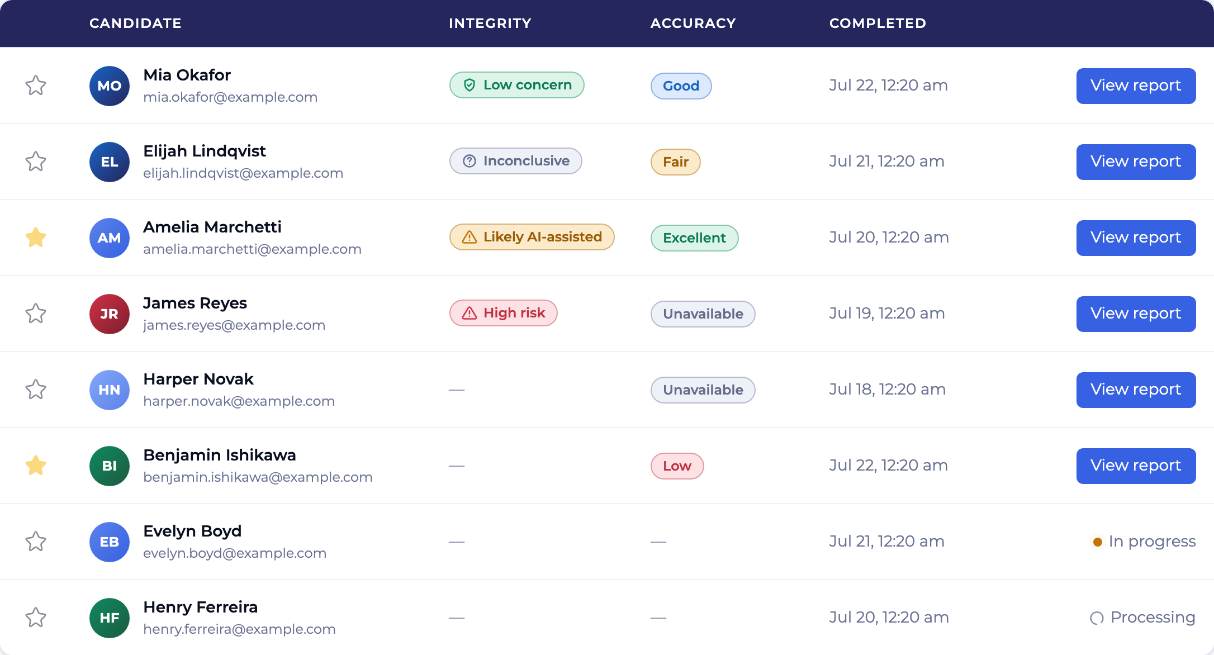
Task: Toggle star for Benjamin Ishikawa
Action: 36,466
